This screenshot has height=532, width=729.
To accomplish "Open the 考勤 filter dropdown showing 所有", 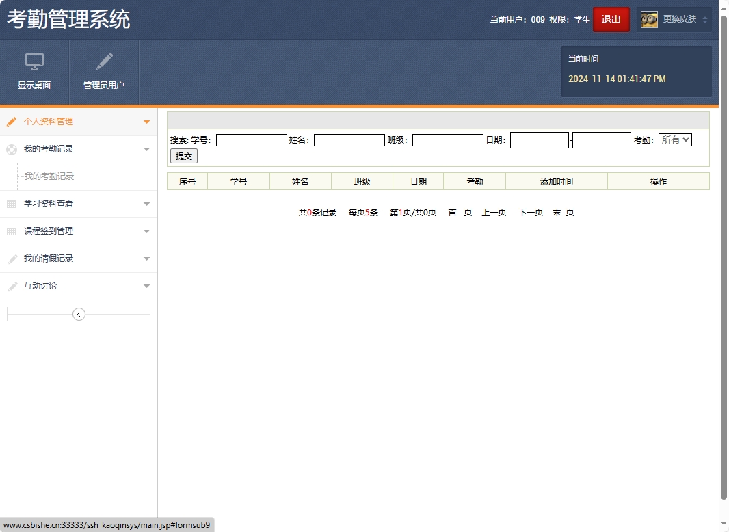I will click(675, 139).
